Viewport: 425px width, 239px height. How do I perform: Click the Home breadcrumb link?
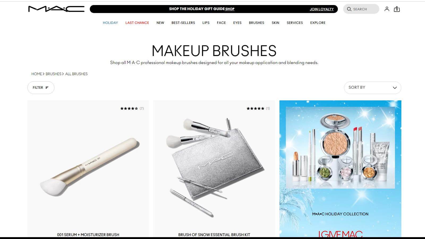pos(37,74)
